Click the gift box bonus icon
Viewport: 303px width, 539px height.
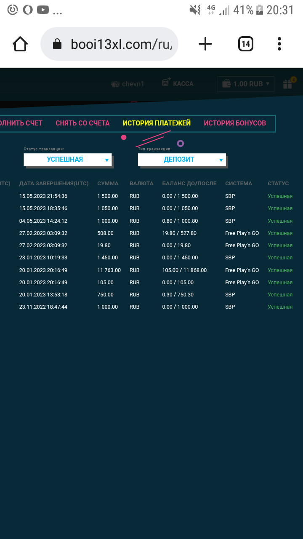pyautogui.click(x=288, y=84)
